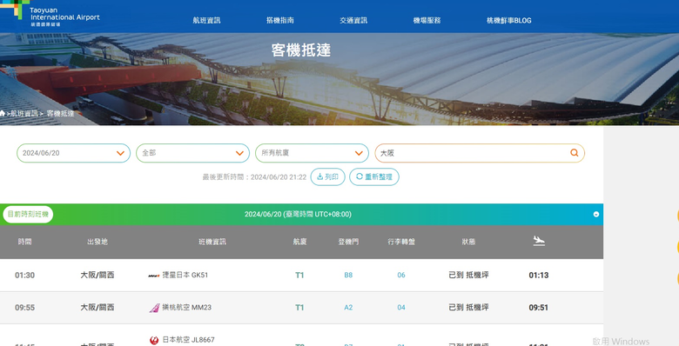Click the 09:55 scheduled time cell
679x346 pixels.
tap(24, 308)
